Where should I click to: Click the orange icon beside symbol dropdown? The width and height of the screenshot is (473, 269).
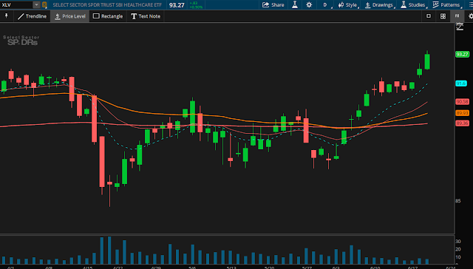[x=44, y=5]
